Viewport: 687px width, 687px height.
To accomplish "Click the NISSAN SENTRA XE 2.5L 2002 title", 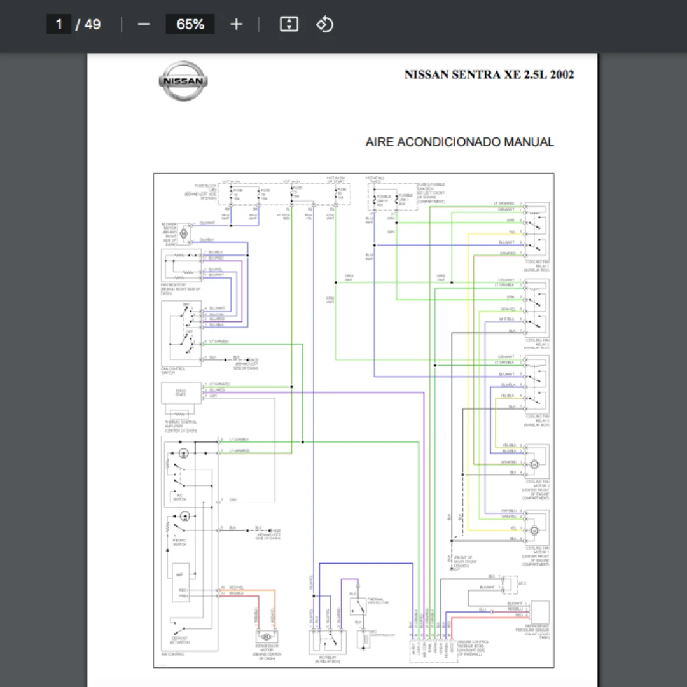I will pos(489,74).
